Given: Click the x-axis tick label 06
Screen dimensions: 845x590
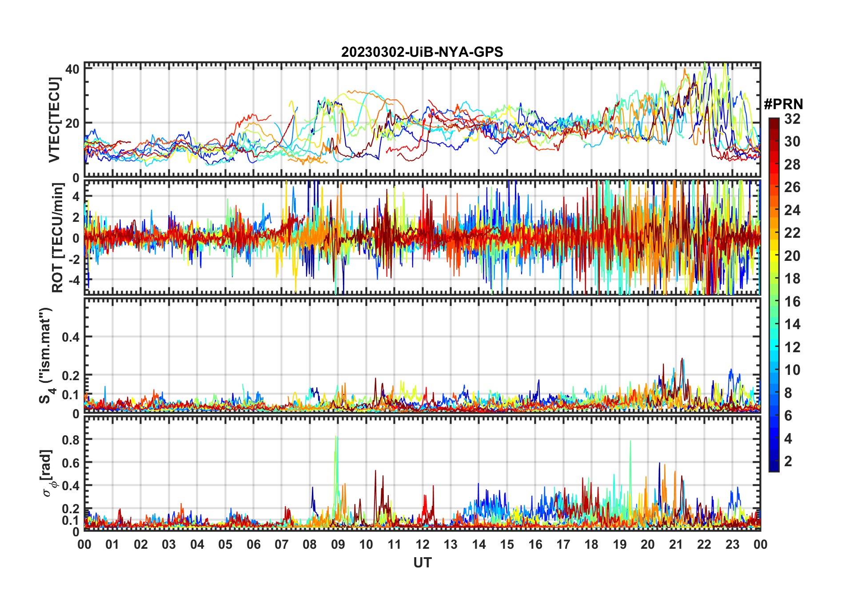Looking at the screenshot, I should (x=253, y=544).
